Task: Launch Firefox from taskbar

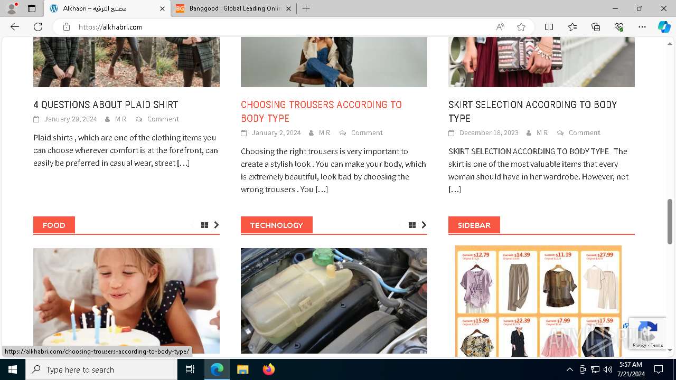Action: click(x=268, y=369)
